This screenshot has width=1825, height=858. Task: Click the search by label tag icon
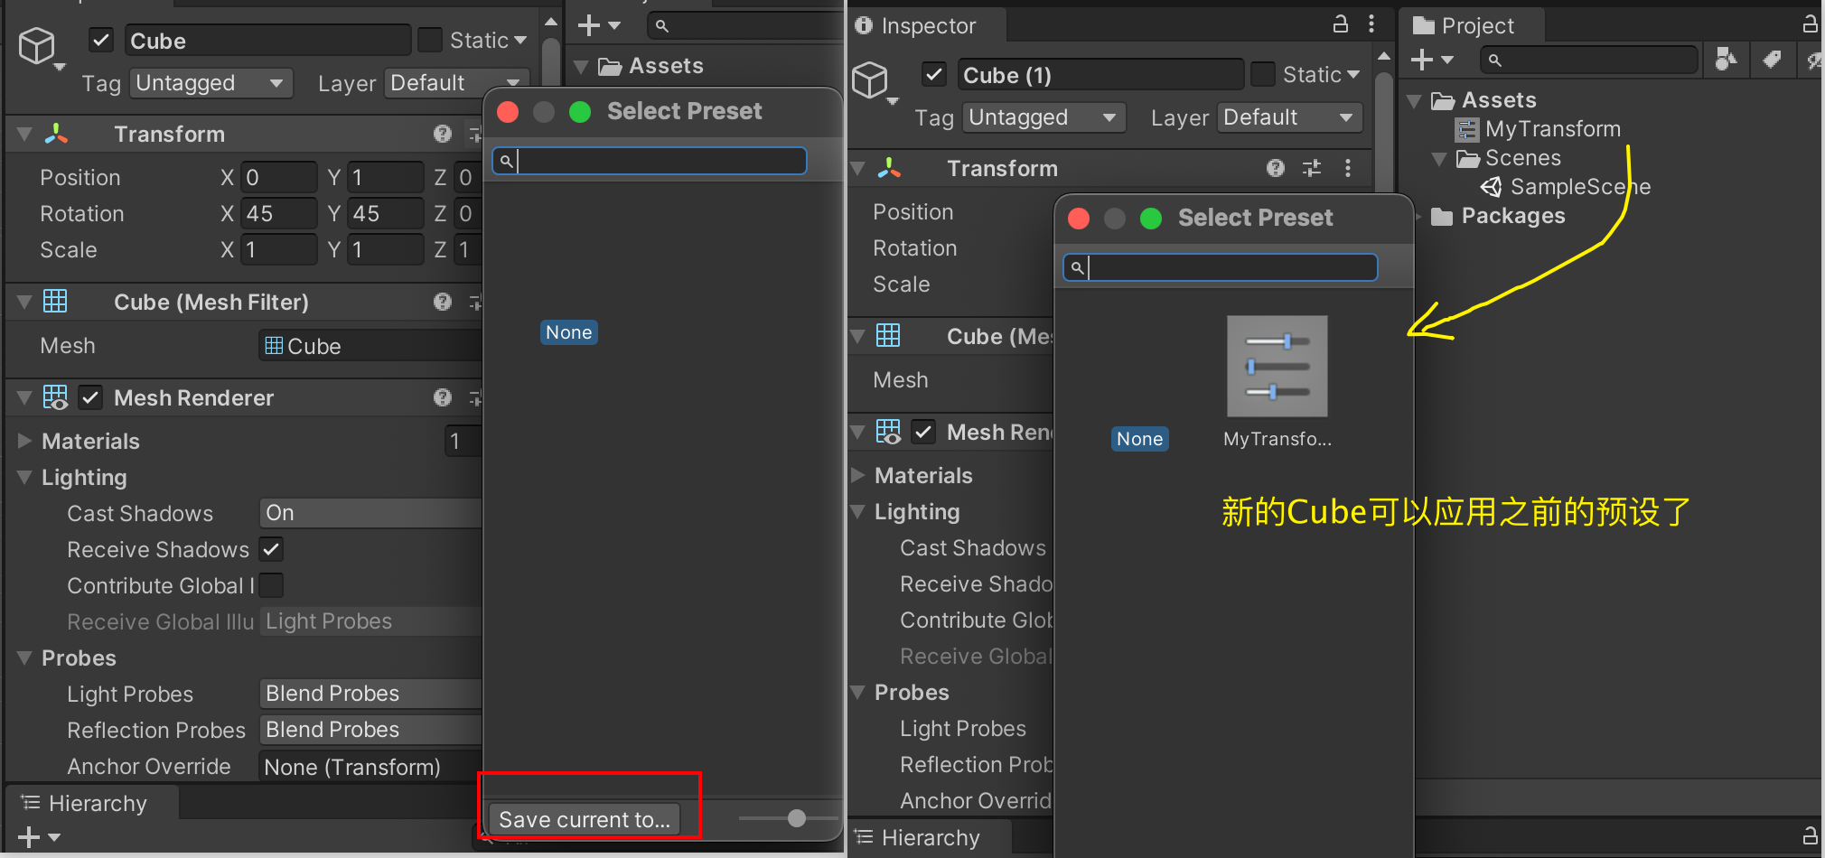click(x=1772, y=60)
